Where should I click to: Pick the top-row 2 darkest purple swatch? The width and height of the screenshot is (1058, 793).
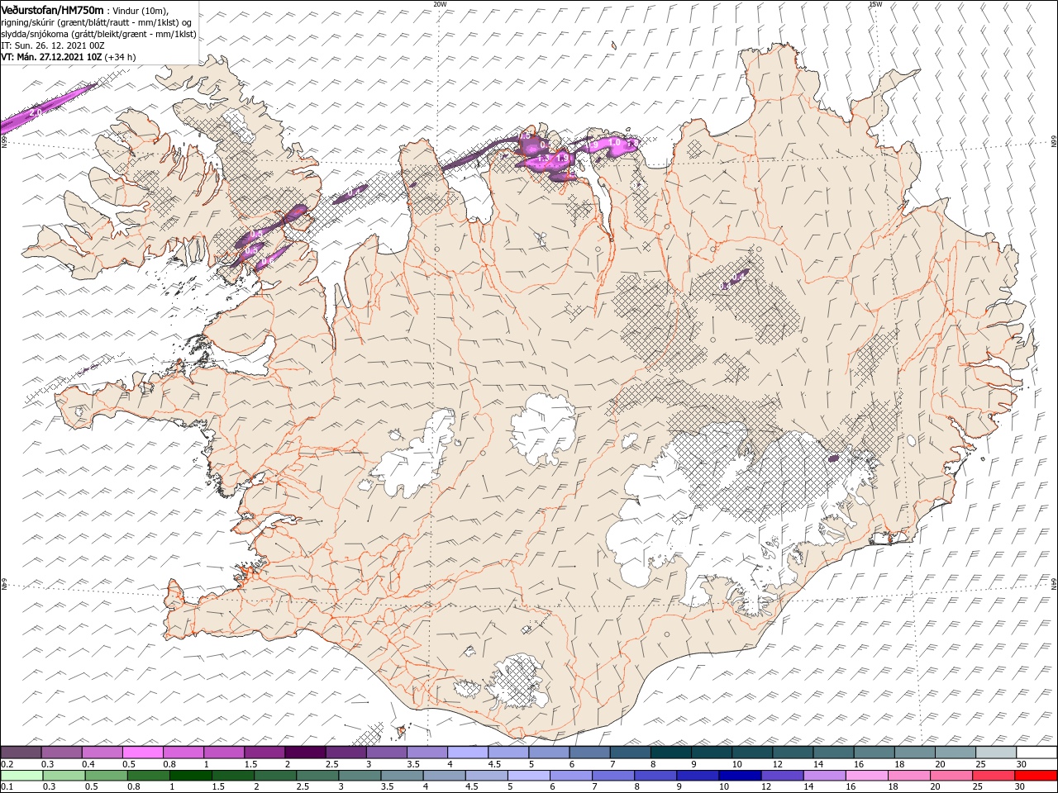[304, 753]
